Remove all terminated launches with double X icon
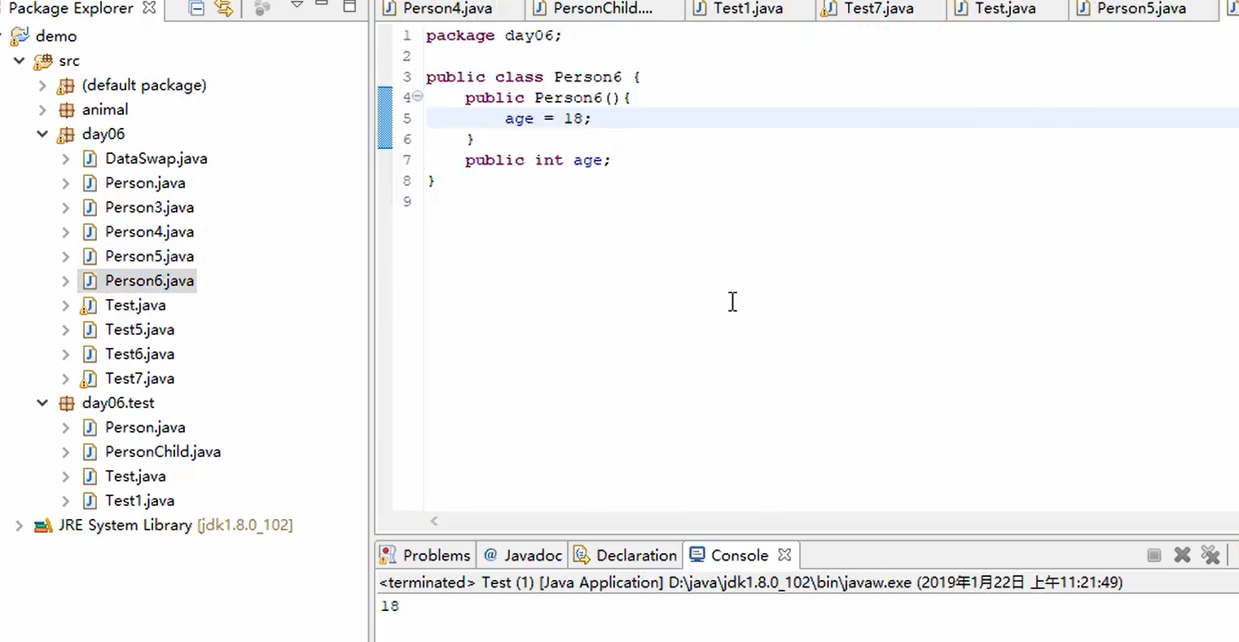The height and width of the screenshot is (642, 1239). [x=1210, y=556]
